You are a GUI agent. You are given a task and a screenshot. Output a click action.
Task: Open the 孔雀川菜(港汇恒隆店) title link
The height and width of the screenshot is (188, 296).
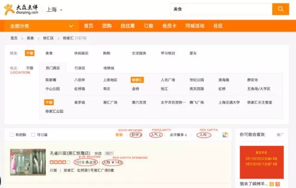pos(70,153)
